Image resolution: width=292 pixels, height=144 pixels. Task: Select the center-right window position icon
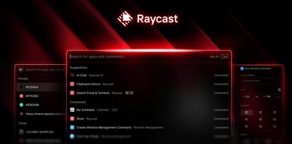tap(274, 119)
